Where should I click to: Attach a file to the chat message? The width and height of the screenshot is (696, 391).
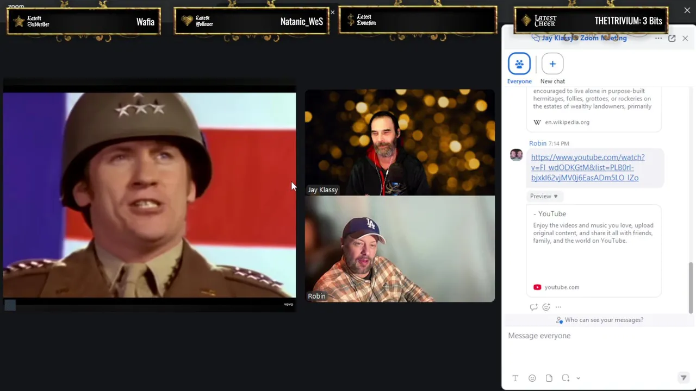[549, 378]
